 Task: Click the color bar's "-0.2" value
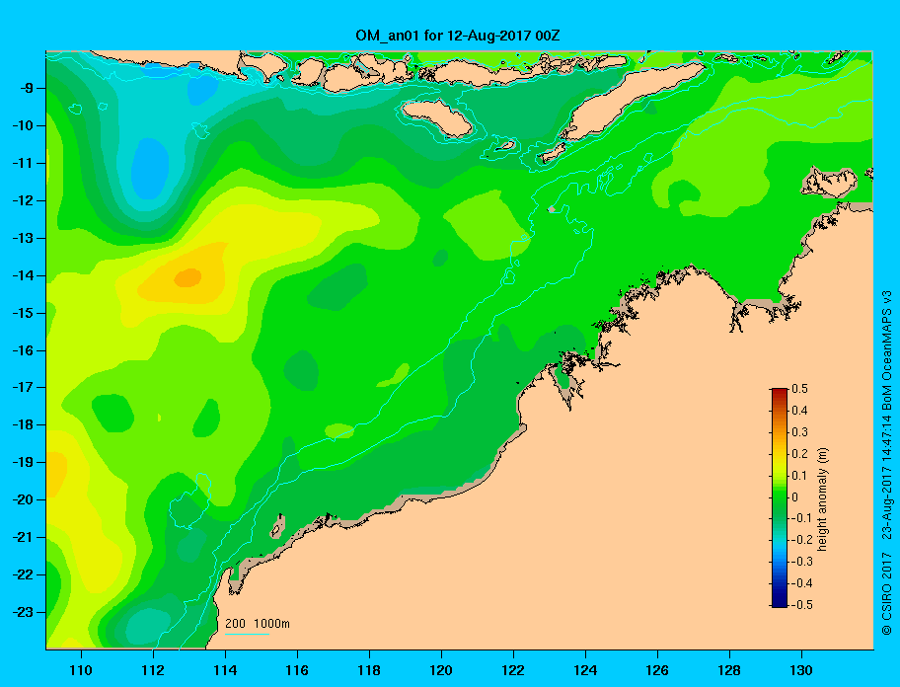pyautogui.click(x=802, y=540)
